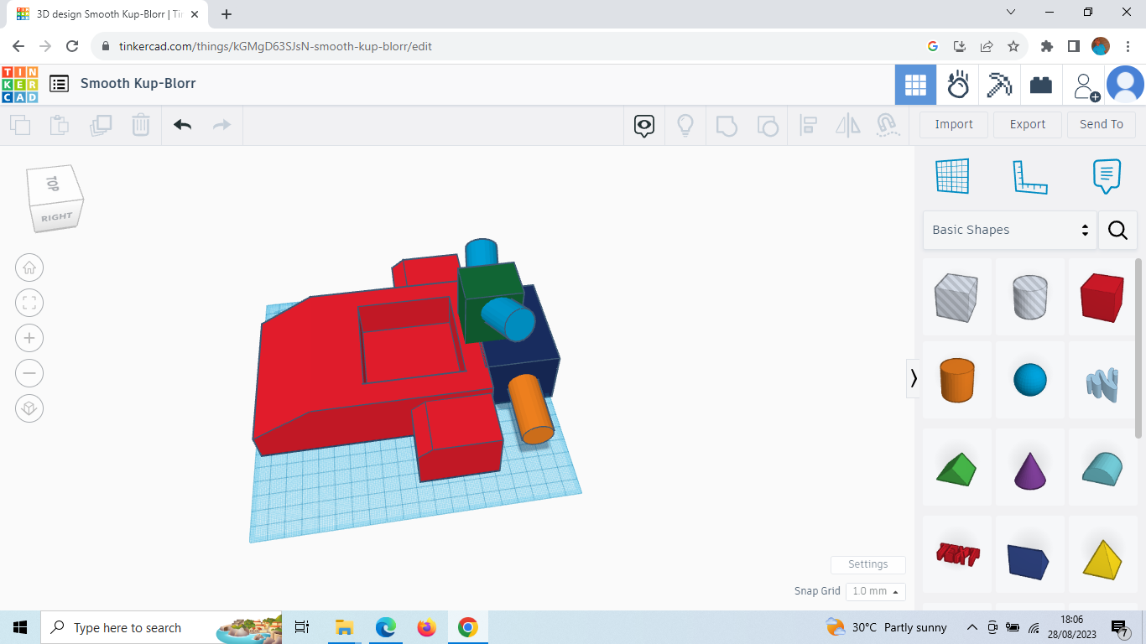Open the Ruler helper tool
Screen dimensions: 1146x644
pos(1030,176)
